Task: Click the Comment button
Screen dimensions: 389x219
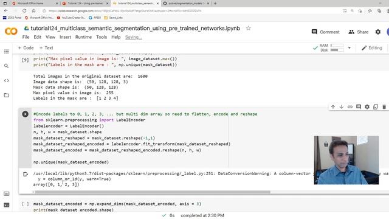Action: click(x=326, y=32)
